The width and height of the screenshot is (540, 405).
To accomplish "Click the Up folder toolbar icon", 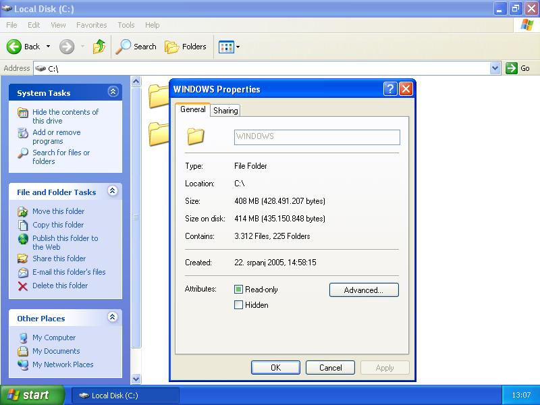I will (x=99, y=47).
